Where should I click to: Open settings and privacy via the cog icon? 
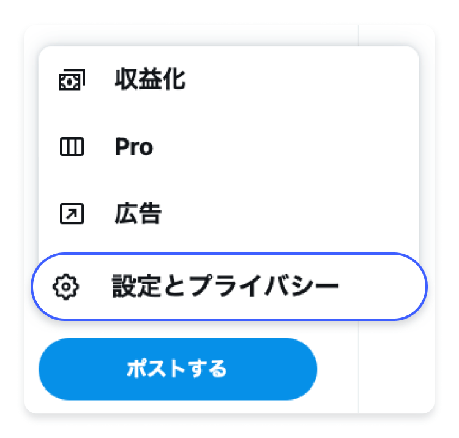64,286
